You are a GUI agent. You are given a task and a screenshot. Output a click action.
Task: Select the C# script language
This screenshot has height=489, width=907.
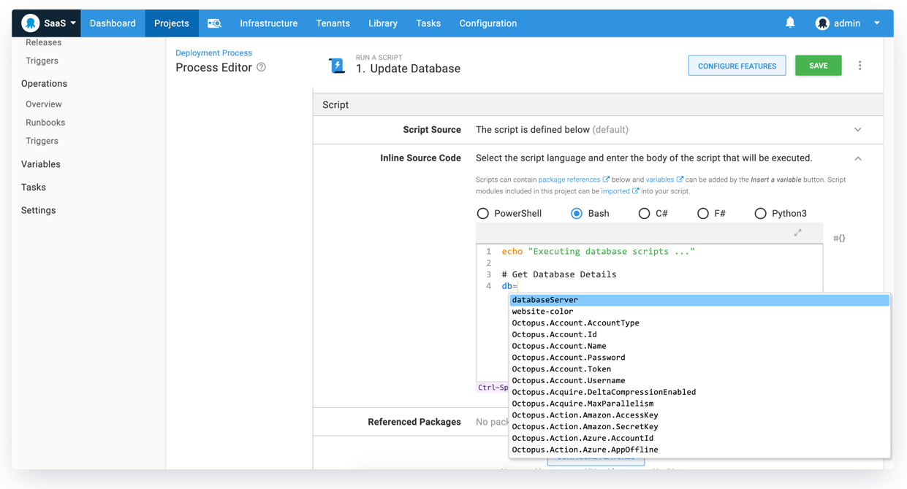[x=644, y=213]
